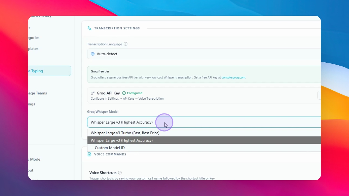Viewport: 349px width, 196px height.
Task: Click the help icon next to Transcription Language
Action: tap(125, 44)
